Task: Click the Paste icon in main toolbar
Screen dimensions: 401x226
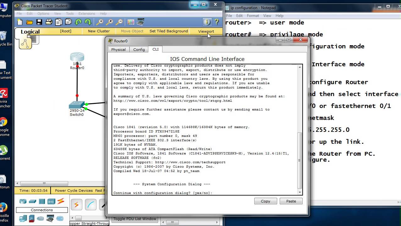Action: coord(69,22)
